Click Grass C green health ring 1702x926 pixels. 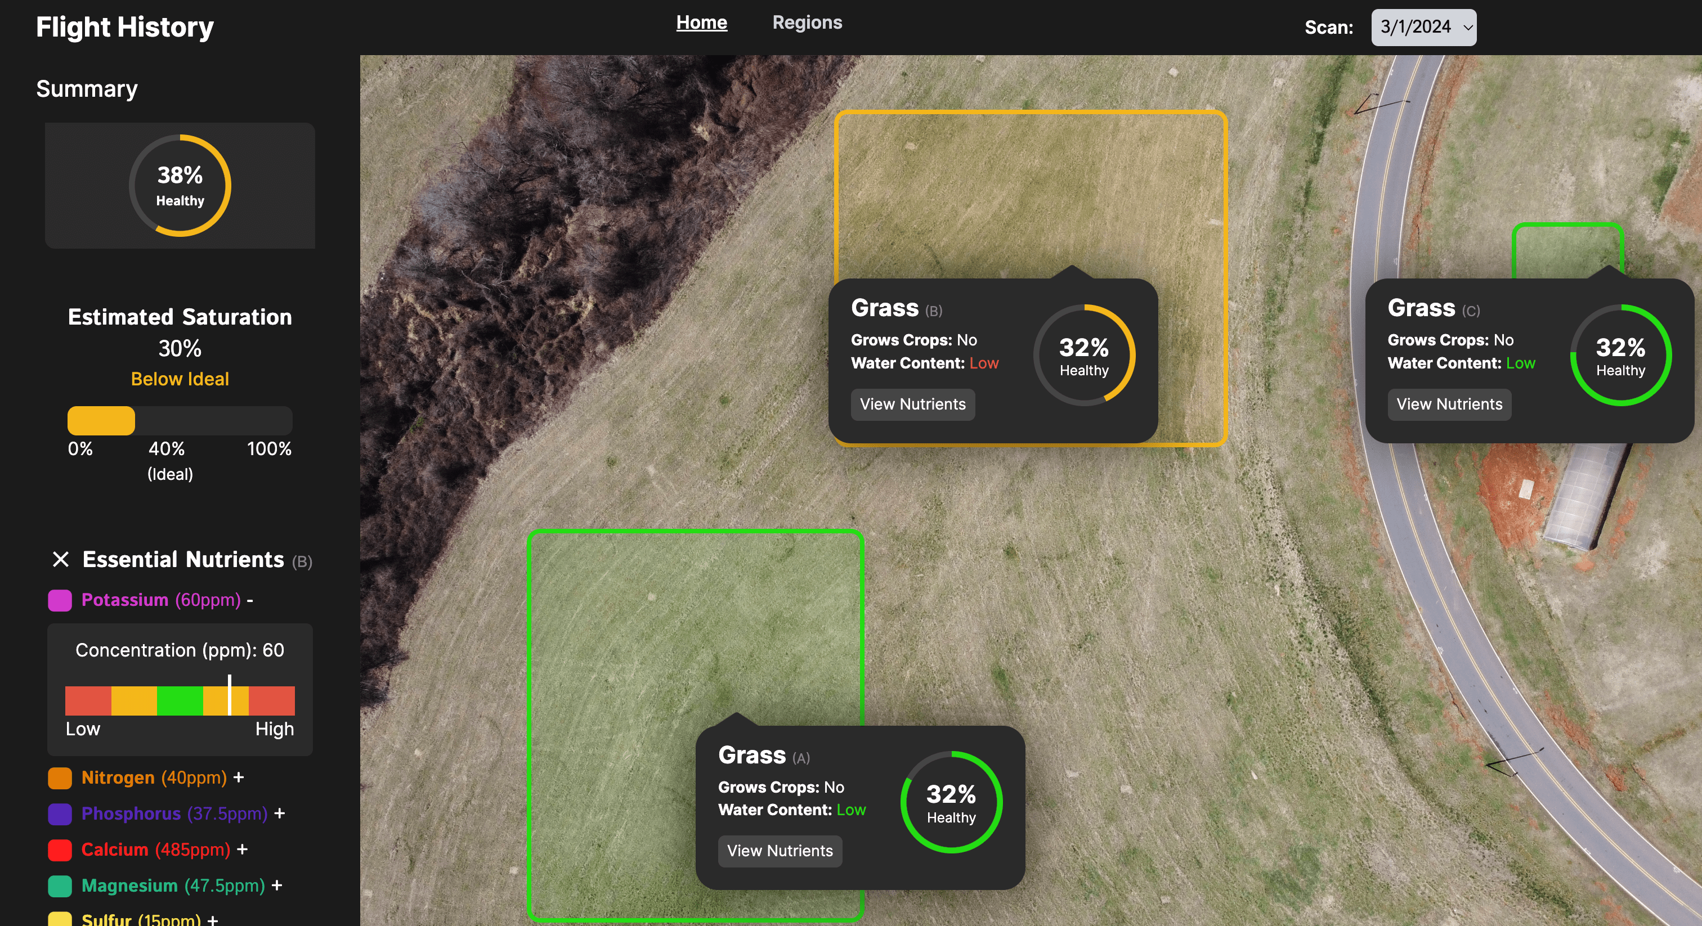pos(1620,356)
